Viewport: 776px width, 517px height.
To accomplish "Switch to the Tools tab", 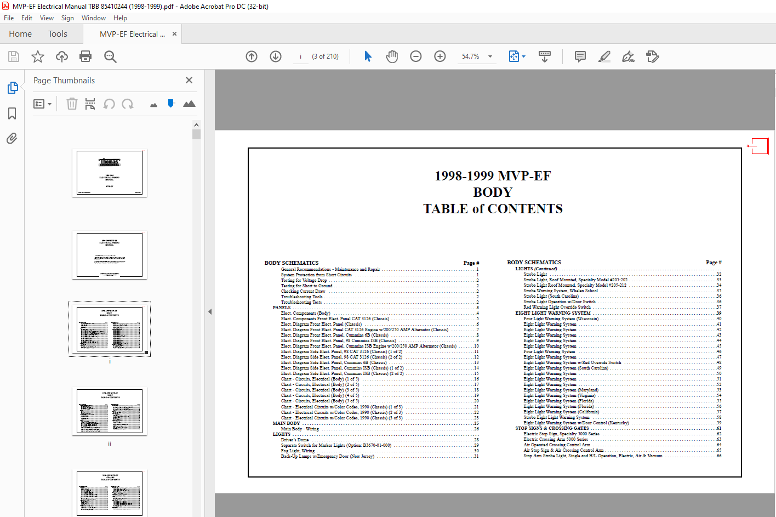I will click(58, 34).
